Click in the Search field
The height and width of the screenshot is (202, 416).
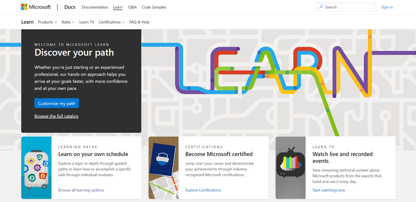(x=346, y=7)
